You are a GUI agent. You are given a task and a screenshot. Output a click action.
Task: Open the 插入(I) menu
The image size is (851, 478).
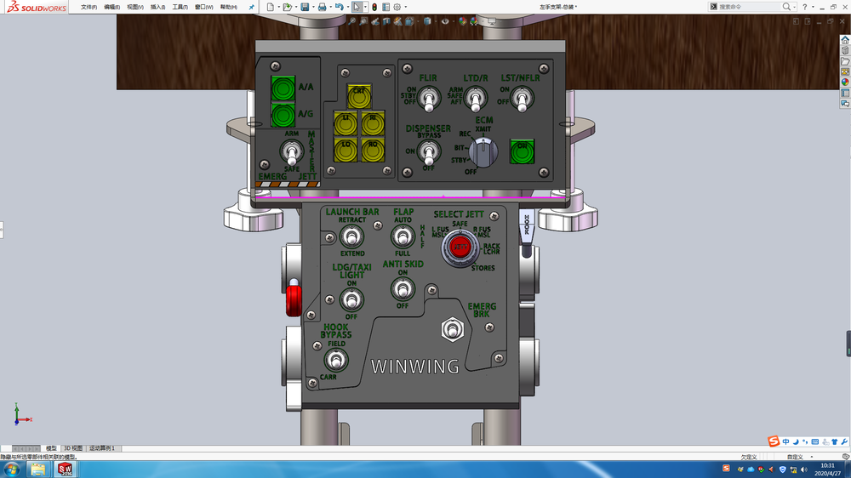click(x=158, y=7)
